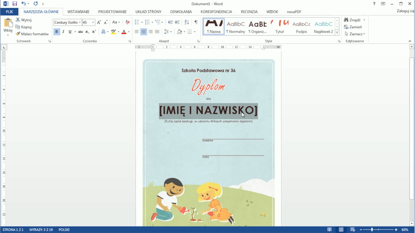
Task: Open the RECENZJA ribbon tab
Action: click(x=249, y=12)
